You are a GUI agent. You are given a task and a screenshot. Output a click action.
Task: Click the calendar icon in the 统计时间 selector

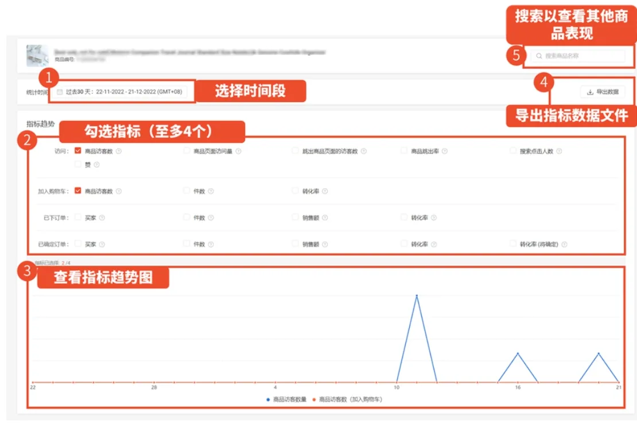point(59,91)
